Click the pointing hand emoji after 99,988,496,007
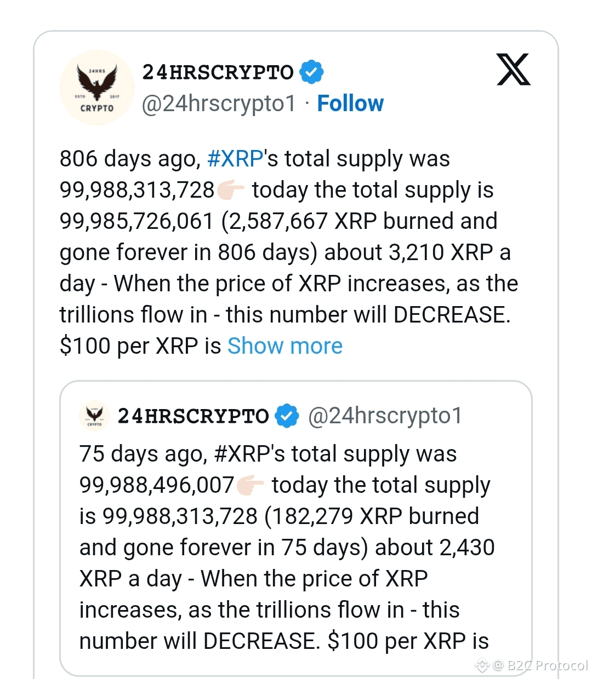The width and height of the screenshot is (592, 679). 251,485
